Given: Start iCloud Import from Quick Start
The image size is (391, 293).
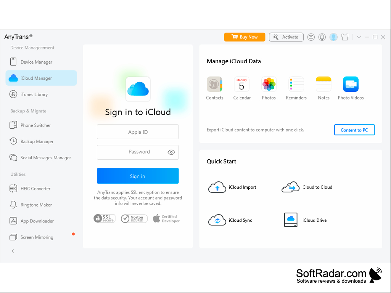Looking at the screenshot, I should tap(232, 187).
